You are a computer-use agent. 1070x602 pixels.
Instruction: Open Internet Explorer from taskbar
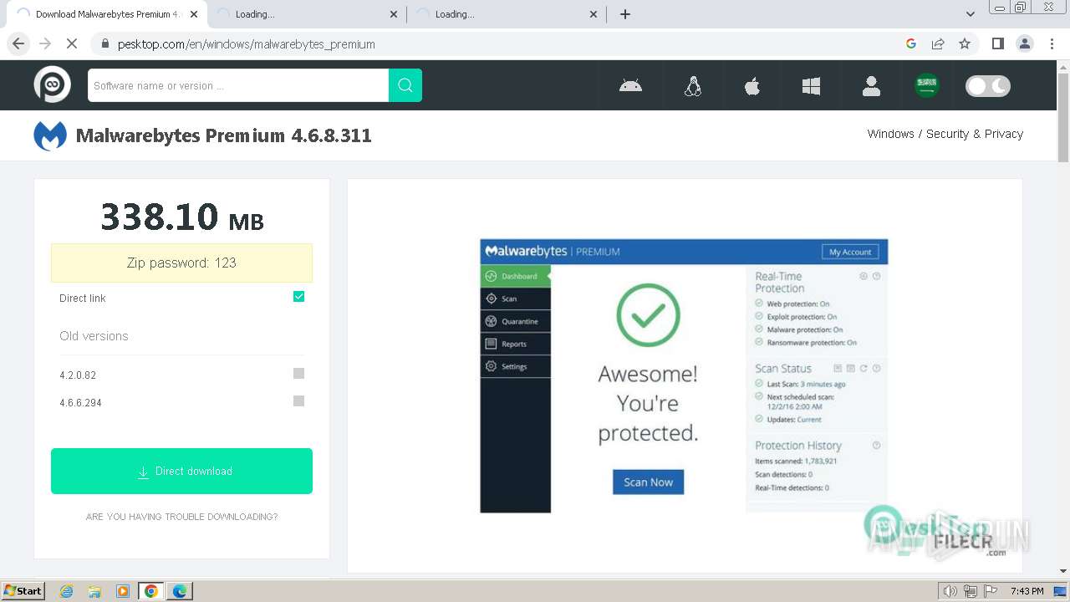[x=66, y=591]
